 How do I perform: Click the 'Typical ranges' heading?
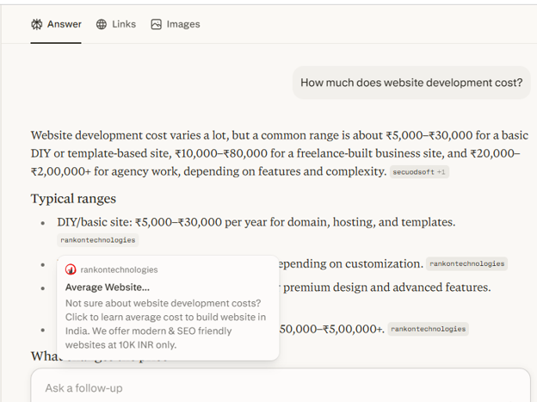click(x=73, y=199)
